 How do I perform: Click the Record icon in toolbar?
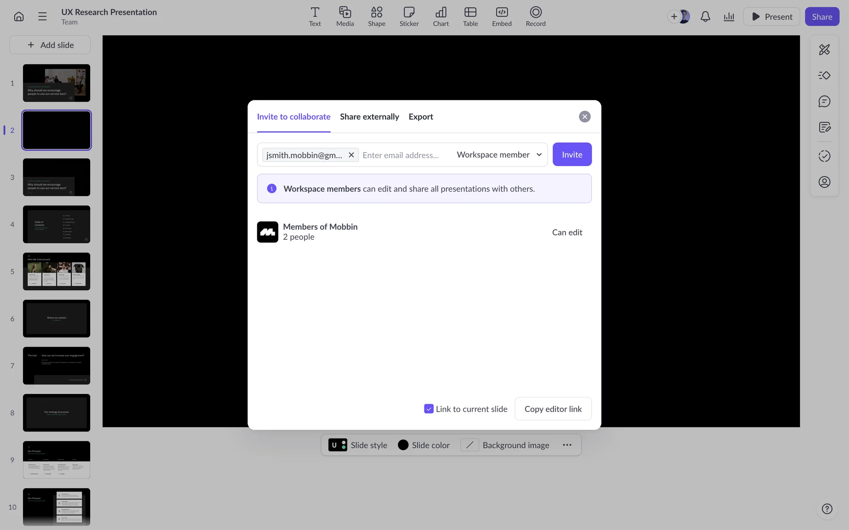point(535,16)
